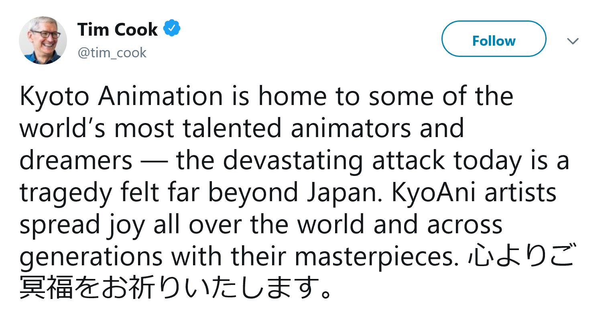Open Tim Cook's profile photo
This screenshot has height=317, width=614.
tap(43, 40)
